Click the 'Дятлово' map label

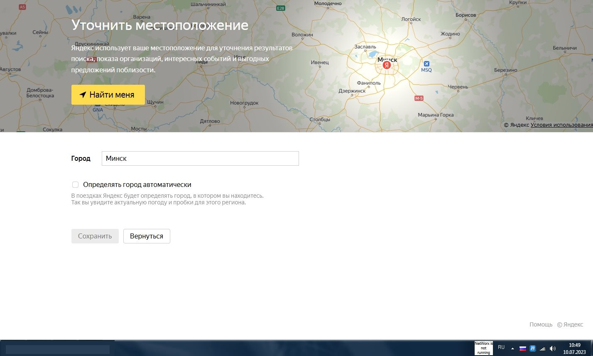click(210, 121)
